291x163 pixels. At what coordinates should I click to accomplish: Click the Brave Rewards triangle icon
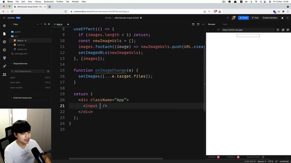click(220, 11)
